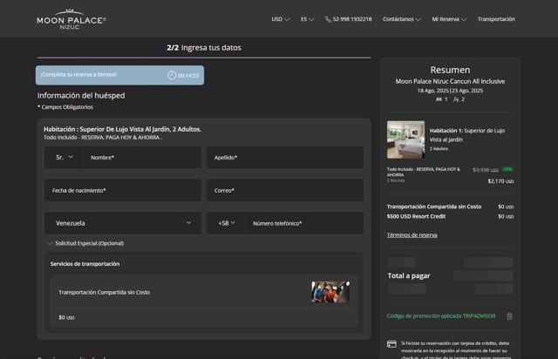Viewport: 558px width, 359px height.
Task: Click the countdown clock icon
Action: (172, 75)
